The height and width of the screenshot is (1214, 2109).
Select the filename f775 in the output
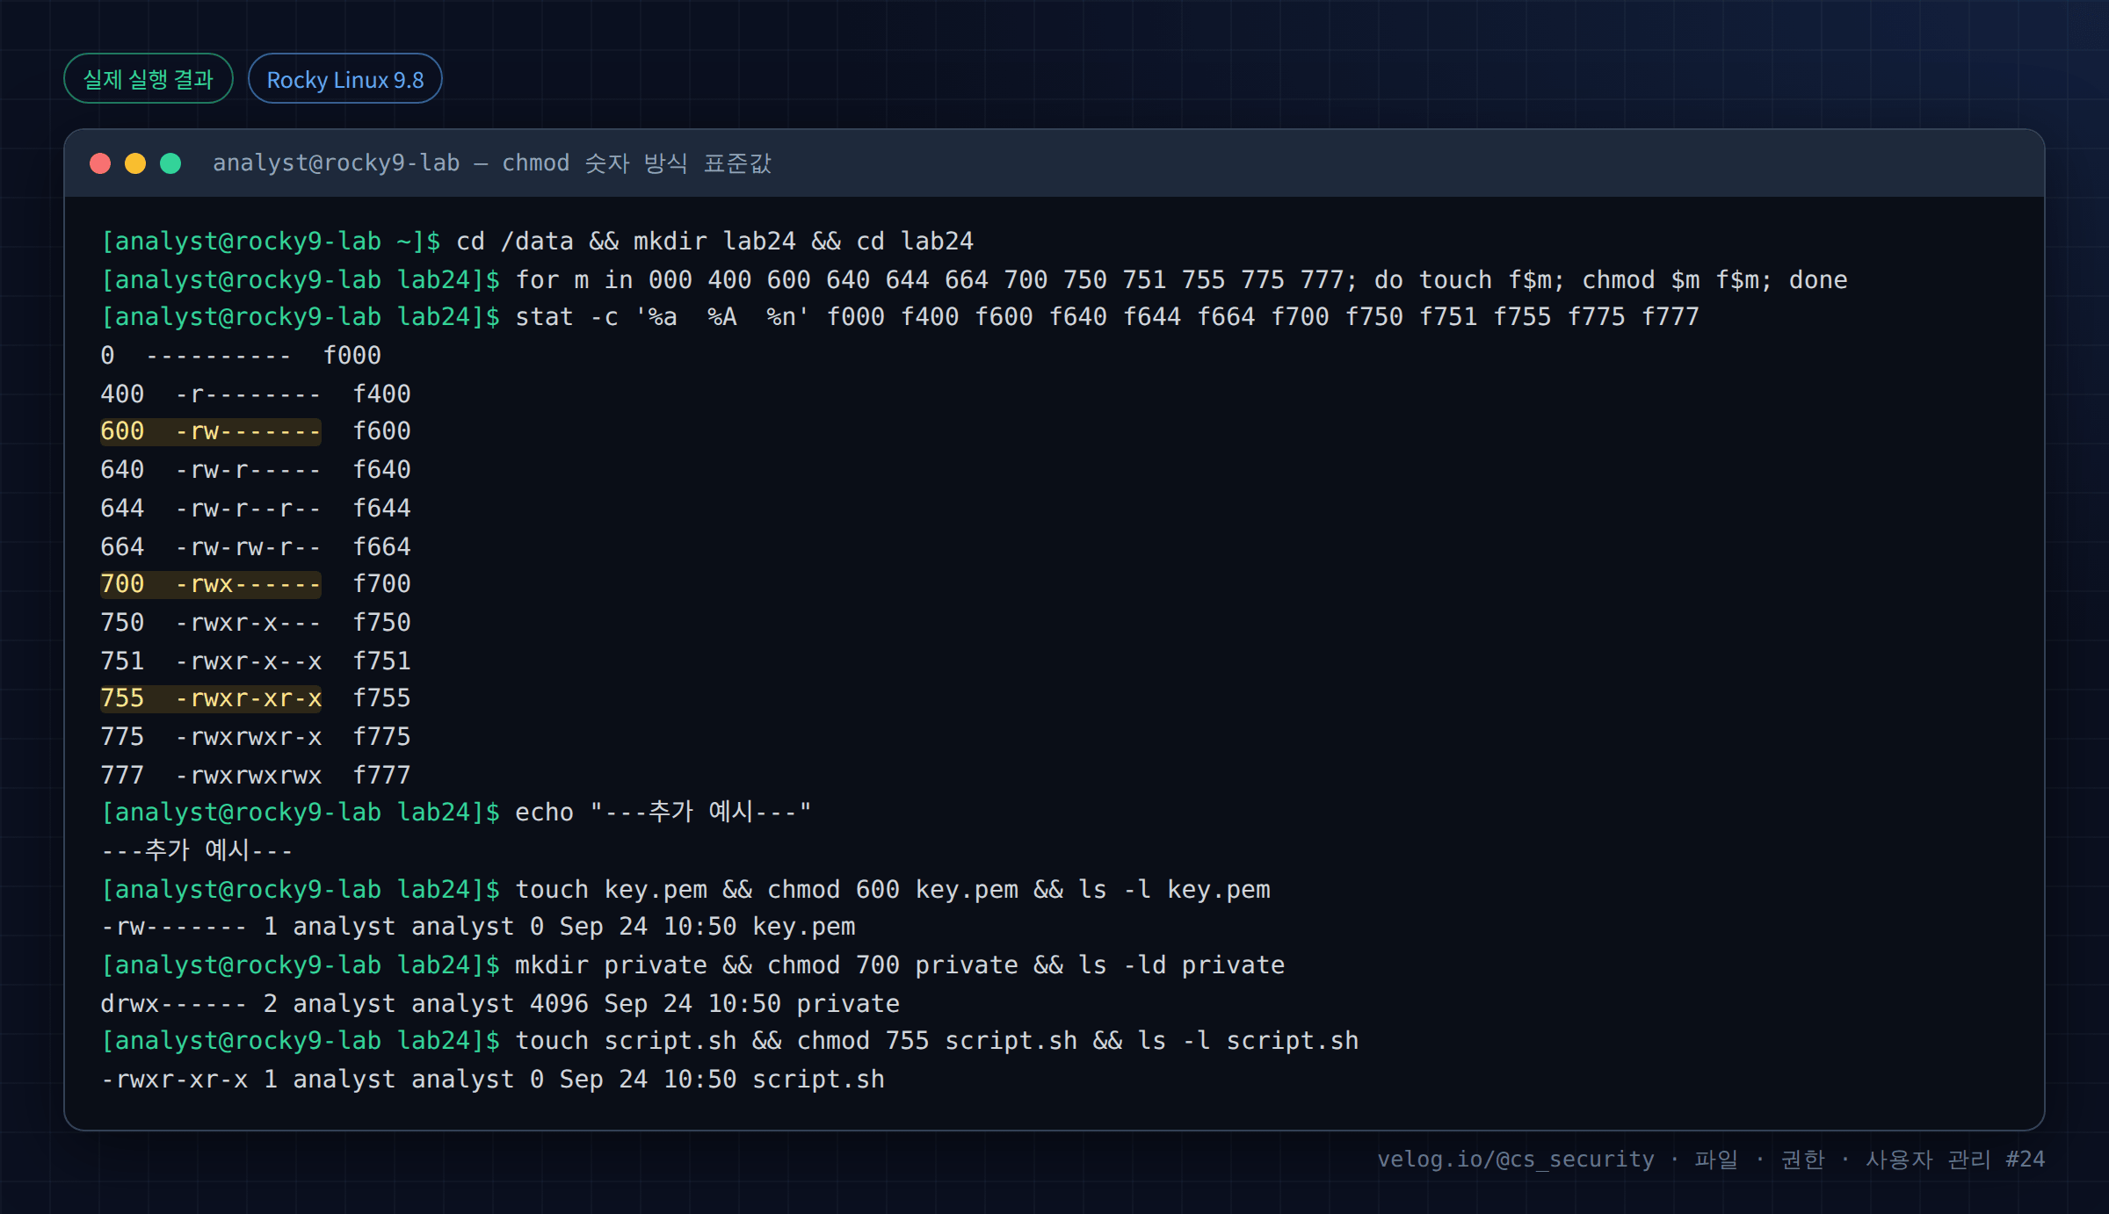tap(382, 736)
